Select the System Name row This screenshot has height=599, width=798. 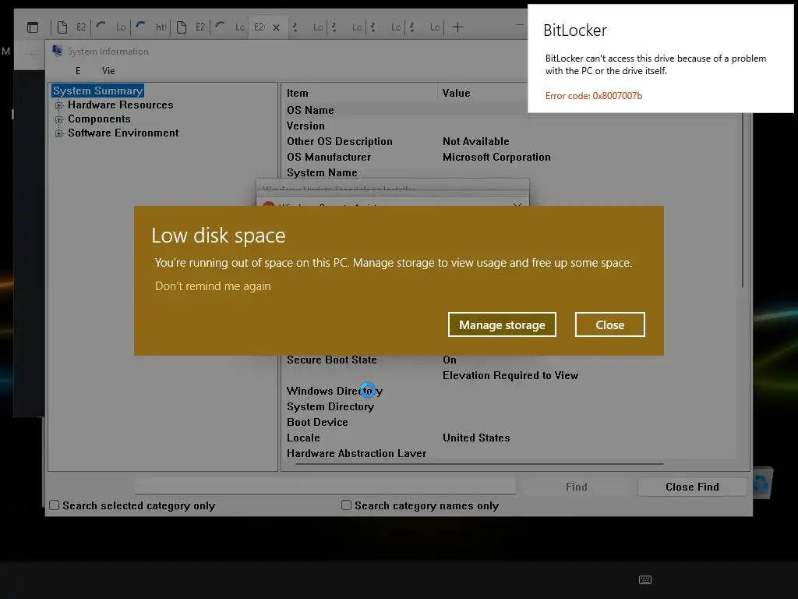tap(511, 172)
